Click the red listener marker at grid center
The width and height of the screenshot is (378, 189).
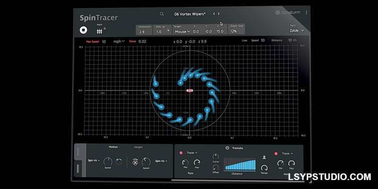click(190, 90)
